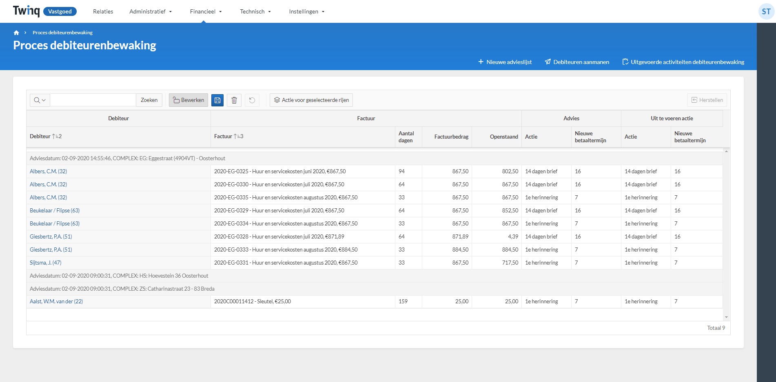Image resolution: width=776 pixels, height=382 pixels.
Task: Toggle the Bewerken edit mode button
Action: [188, 100]
